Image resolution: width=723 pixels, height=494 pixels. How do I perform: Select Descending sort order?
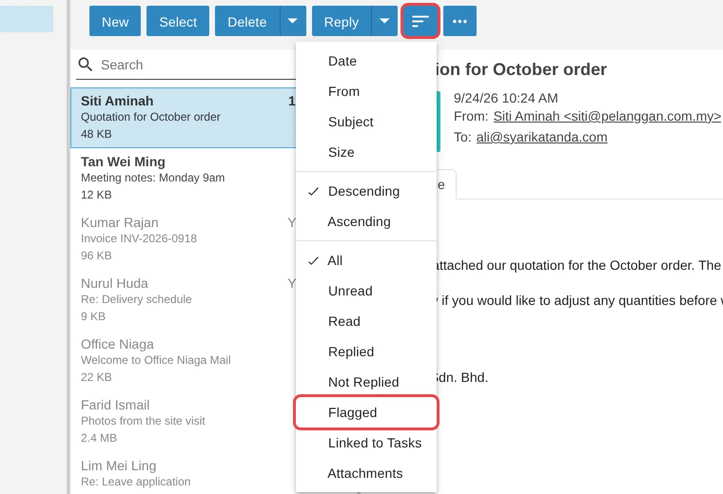pos(366,191)
